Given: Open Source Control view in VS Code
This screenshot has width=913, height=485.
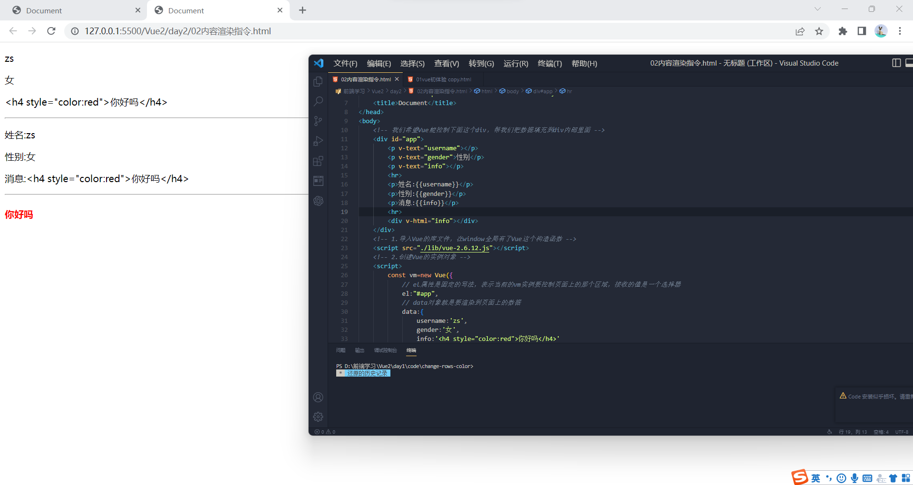Looking at the screenshot, I should click(x=318, y=121).
